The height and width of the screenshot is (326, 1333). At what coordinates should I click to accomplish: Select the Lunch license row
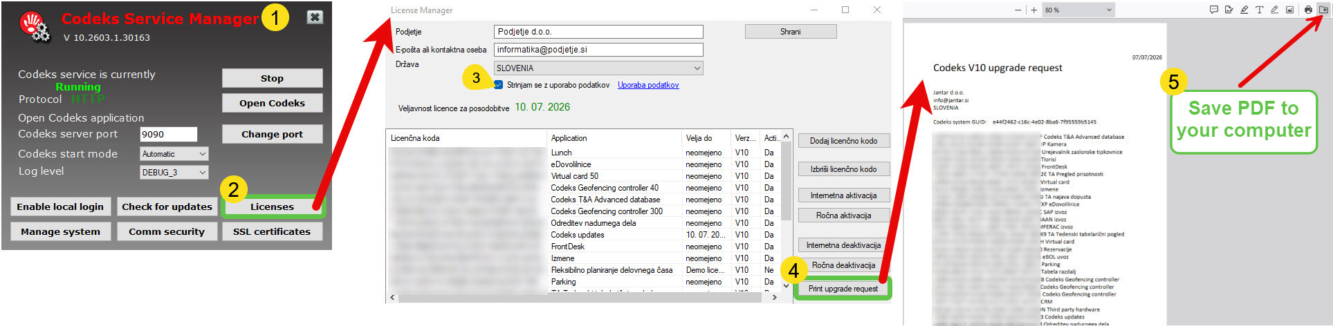[583, 153]
